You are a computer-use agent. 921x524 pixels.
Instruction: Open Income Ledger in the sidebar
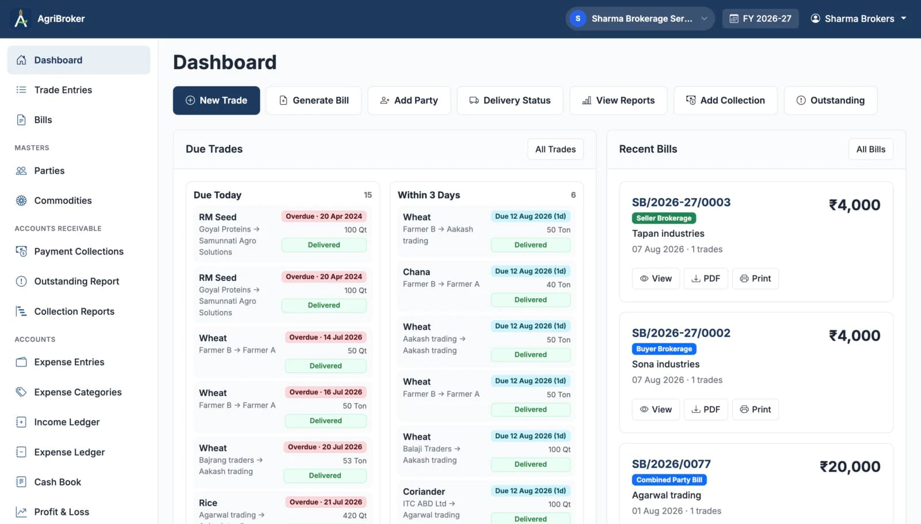[x=79, y=422]
